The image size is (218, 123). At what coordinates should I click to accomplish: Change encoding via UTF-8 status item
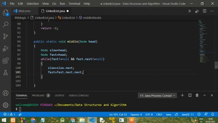[149, 114]
